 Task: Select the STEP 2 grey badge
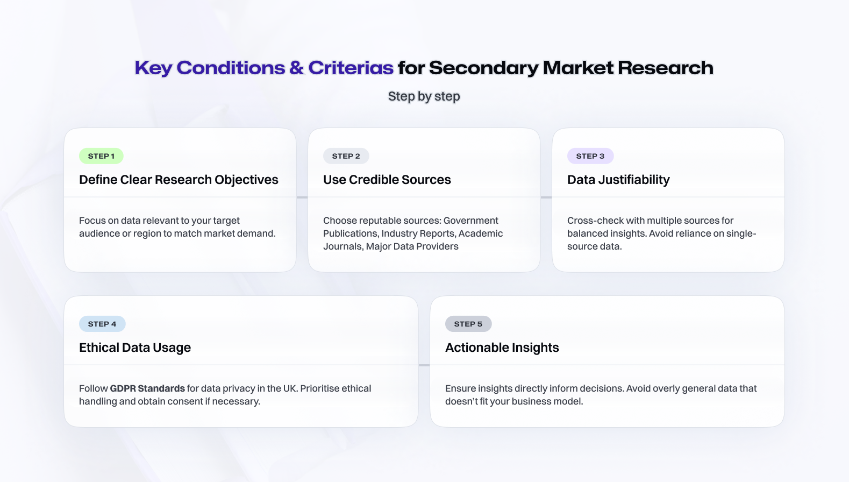pyautogui.click(x=346, y=156)
